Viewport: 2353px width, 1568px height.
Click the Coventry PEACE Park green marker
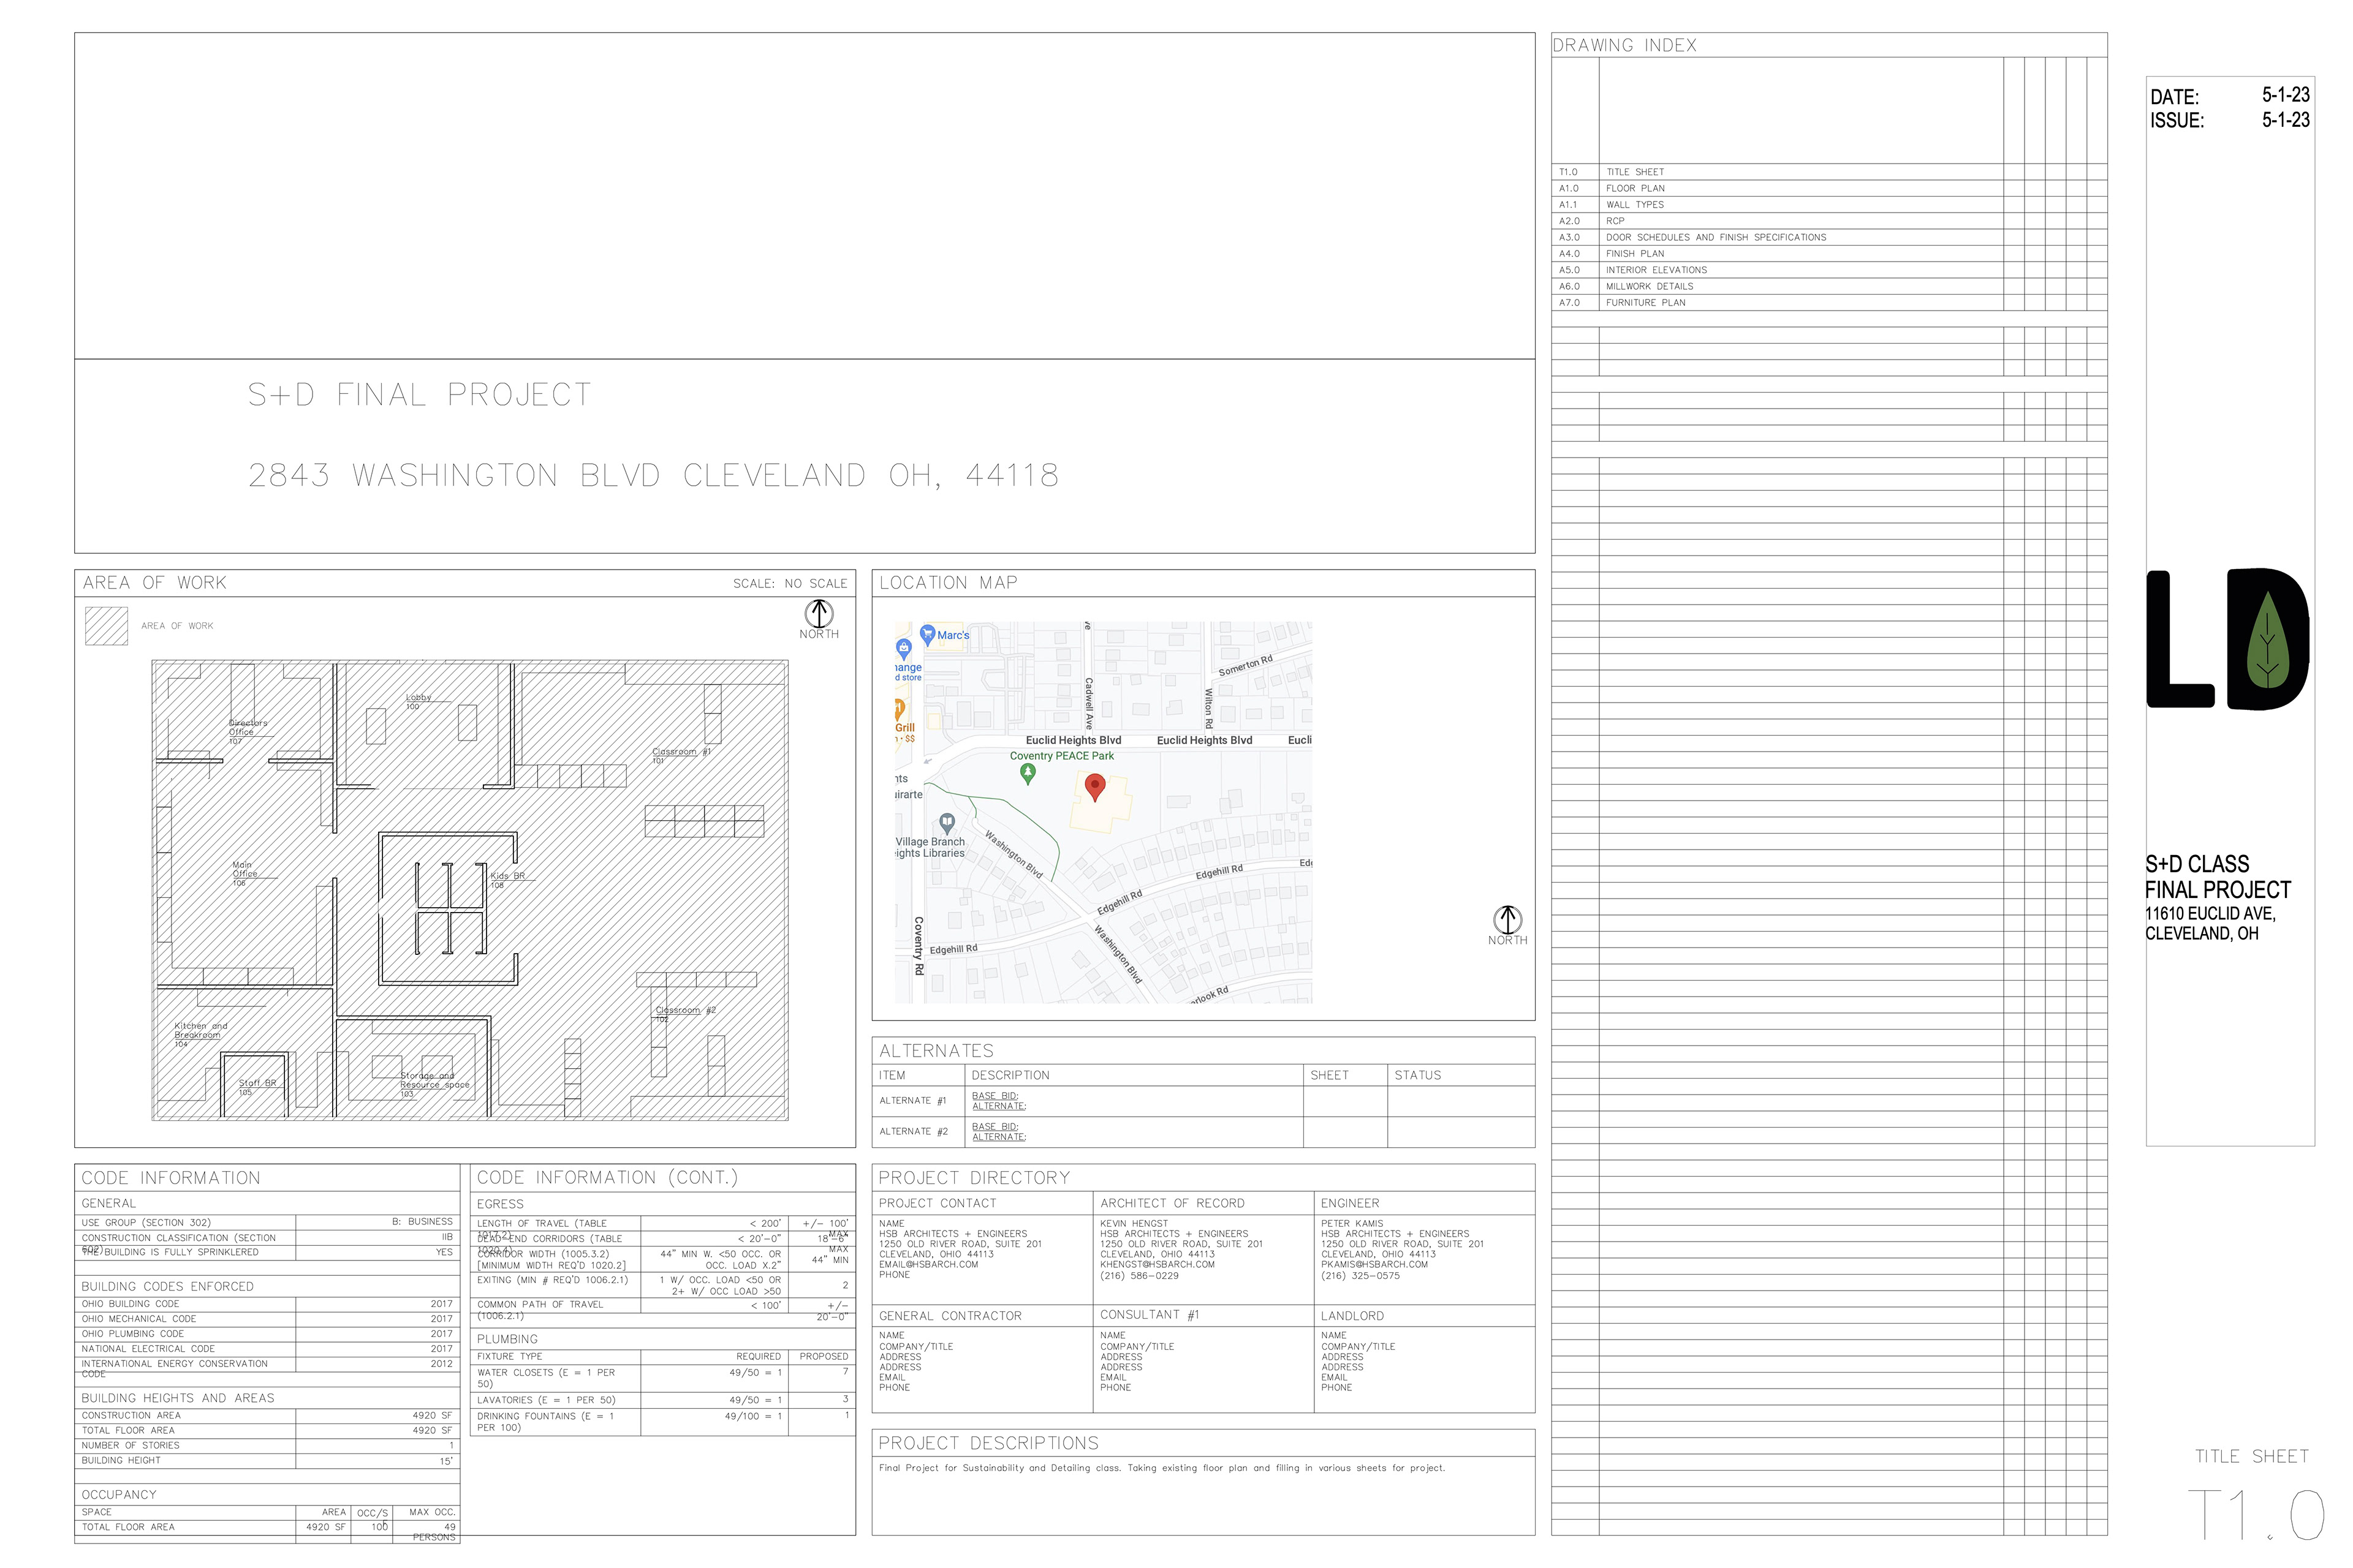pyautogui.click(x=1028, y=772)
